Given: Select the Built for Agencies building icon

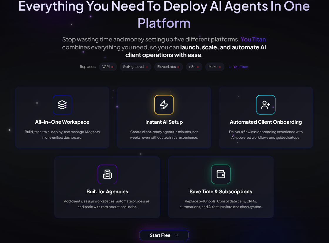Looking at the screenshot, I should click(x=107, y=174).
